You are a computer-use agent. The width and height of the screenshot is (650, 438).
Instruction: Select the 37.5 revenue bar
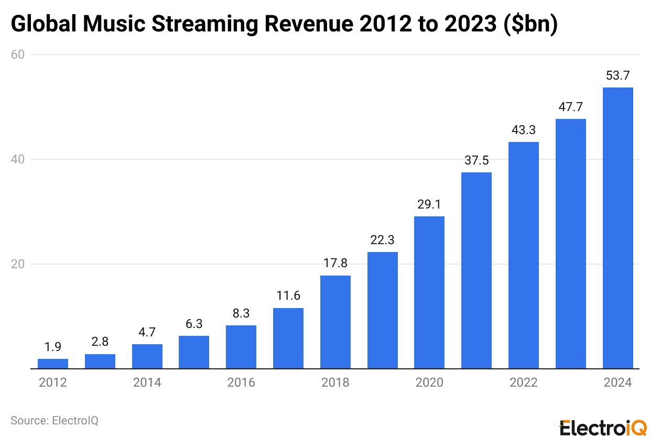pyautogui.click(x=476, y=270)
